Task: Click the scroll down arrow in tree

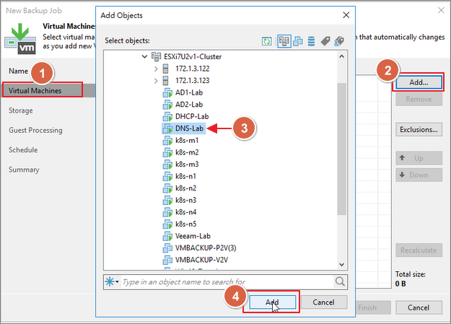Action: [x=342, y=264]
